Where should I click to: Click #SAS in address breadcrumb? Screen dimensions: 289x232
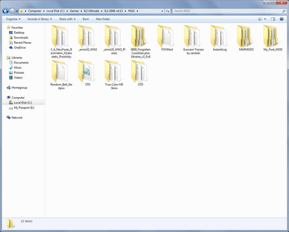tap(131, 11)
